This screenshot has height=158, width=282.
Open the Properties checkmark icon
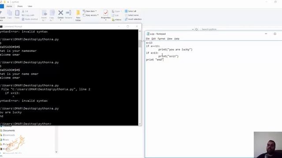tap(106, 13)
